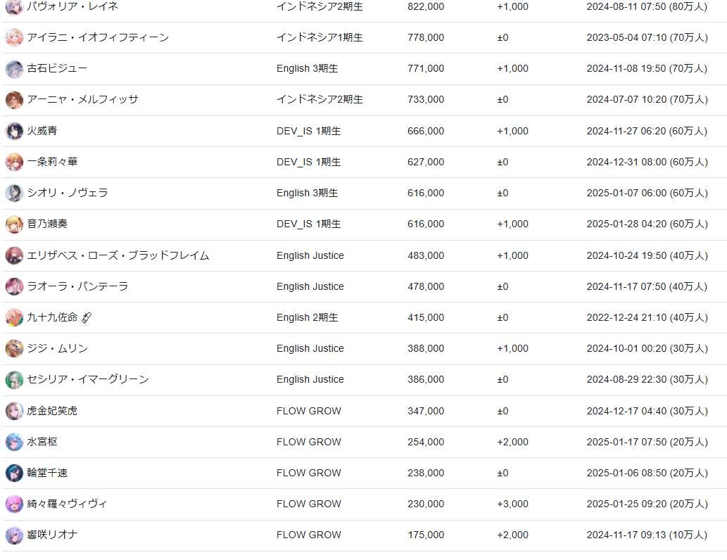Click the avatar icon of 音乃瀬奏
The image size is (727, 560).
click(x=14, y=224)
